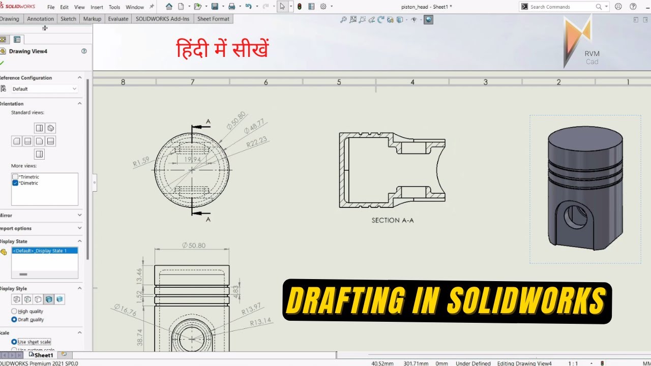The height and width of the screenshot is (366, 651).
Task: Save the drawing with the Save icon
Action: (x=215, y=7)
